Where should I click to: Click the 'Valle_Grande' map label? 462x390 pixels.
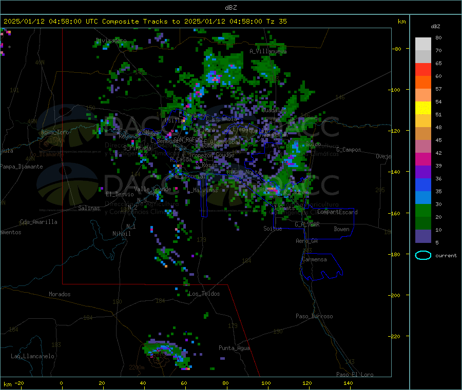152,189
